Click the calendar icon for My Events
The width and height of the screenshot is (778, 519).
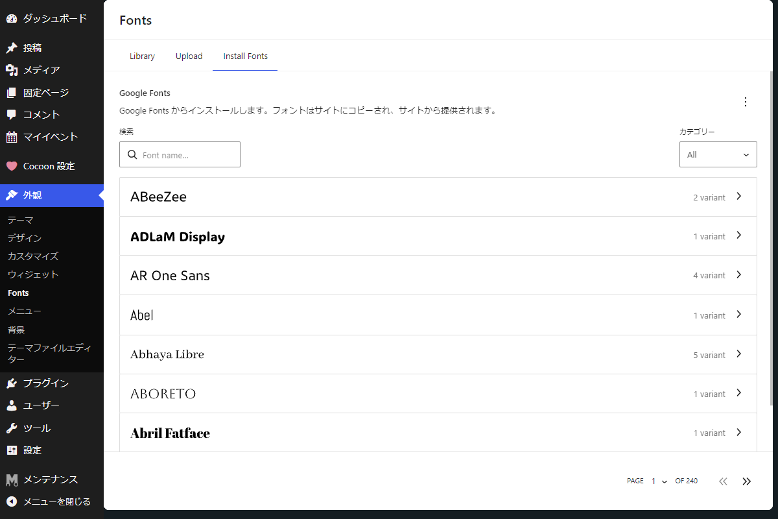pos(12,137)
